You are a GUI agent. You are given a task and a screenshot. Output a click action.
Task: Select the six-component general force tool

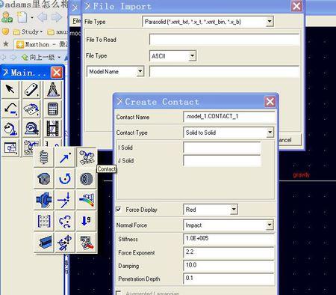(x=65, y=243)
